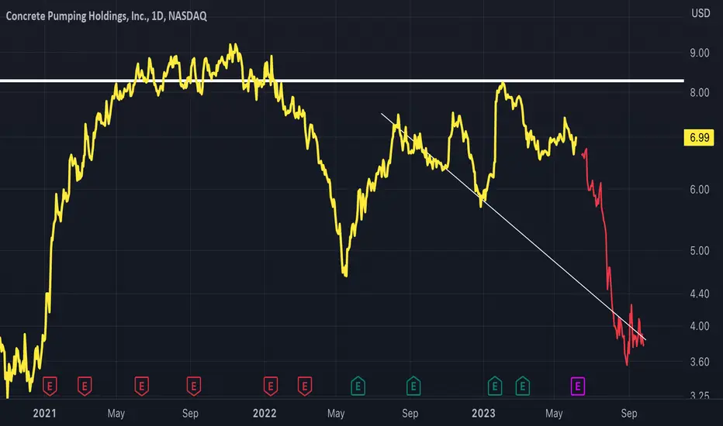Screen dimensions: 723x426
Task: Click the 4.40 price axis label
Action: (700, 294)
